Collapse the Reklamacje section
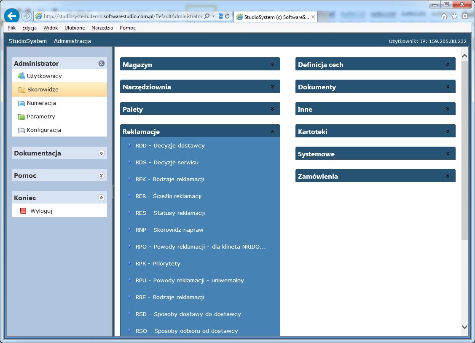This screenshot has width=475, height=343. 272,132
